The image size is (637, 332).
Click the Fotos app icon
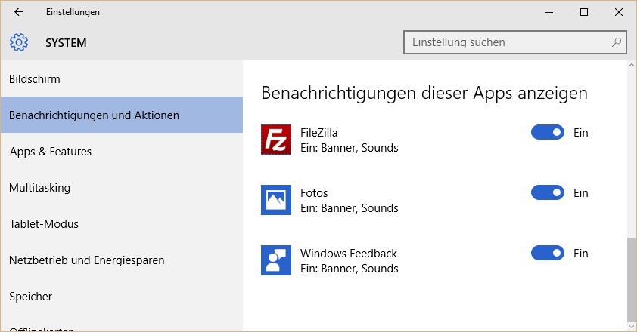click(x=276, y=200)
